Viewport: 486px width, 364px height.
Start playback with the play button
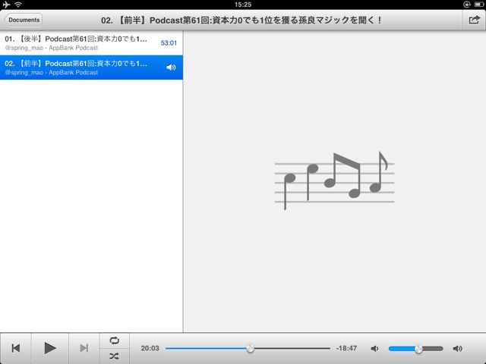[x=50, y=348]
